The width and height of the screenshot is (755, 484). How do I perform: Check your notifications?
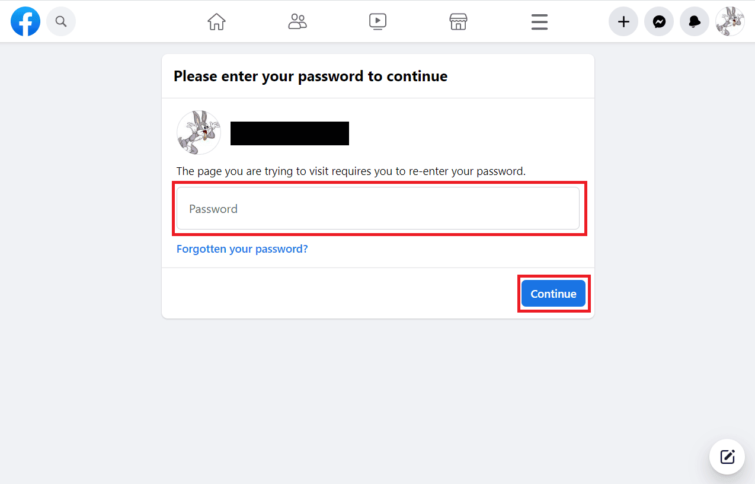(x=694, y=21)
